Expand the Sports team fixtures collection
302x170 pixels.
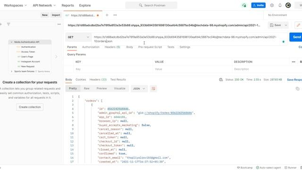click(11, 71)
